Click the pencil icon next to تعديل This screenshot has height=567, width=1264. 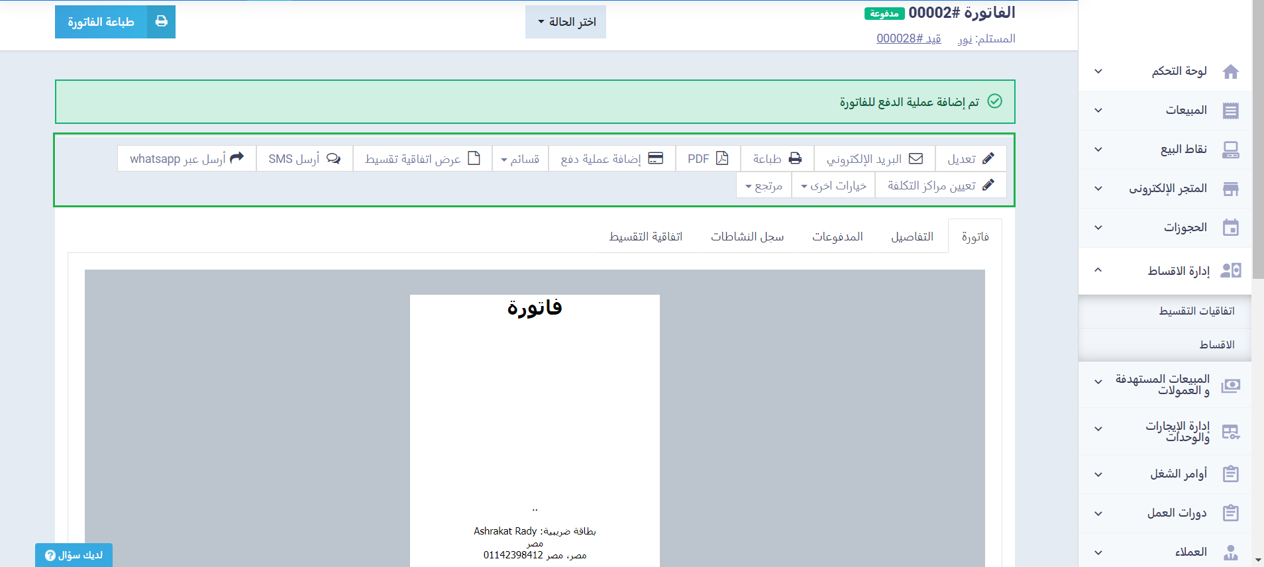(x=988, y=159)
